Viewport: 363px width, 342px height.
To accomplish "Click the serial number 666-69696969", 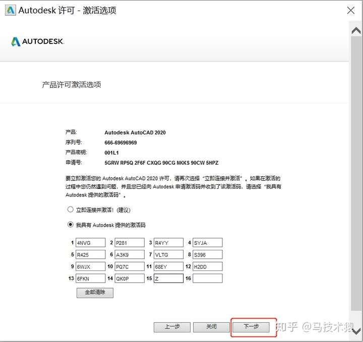I will click(x=120, y=143).
